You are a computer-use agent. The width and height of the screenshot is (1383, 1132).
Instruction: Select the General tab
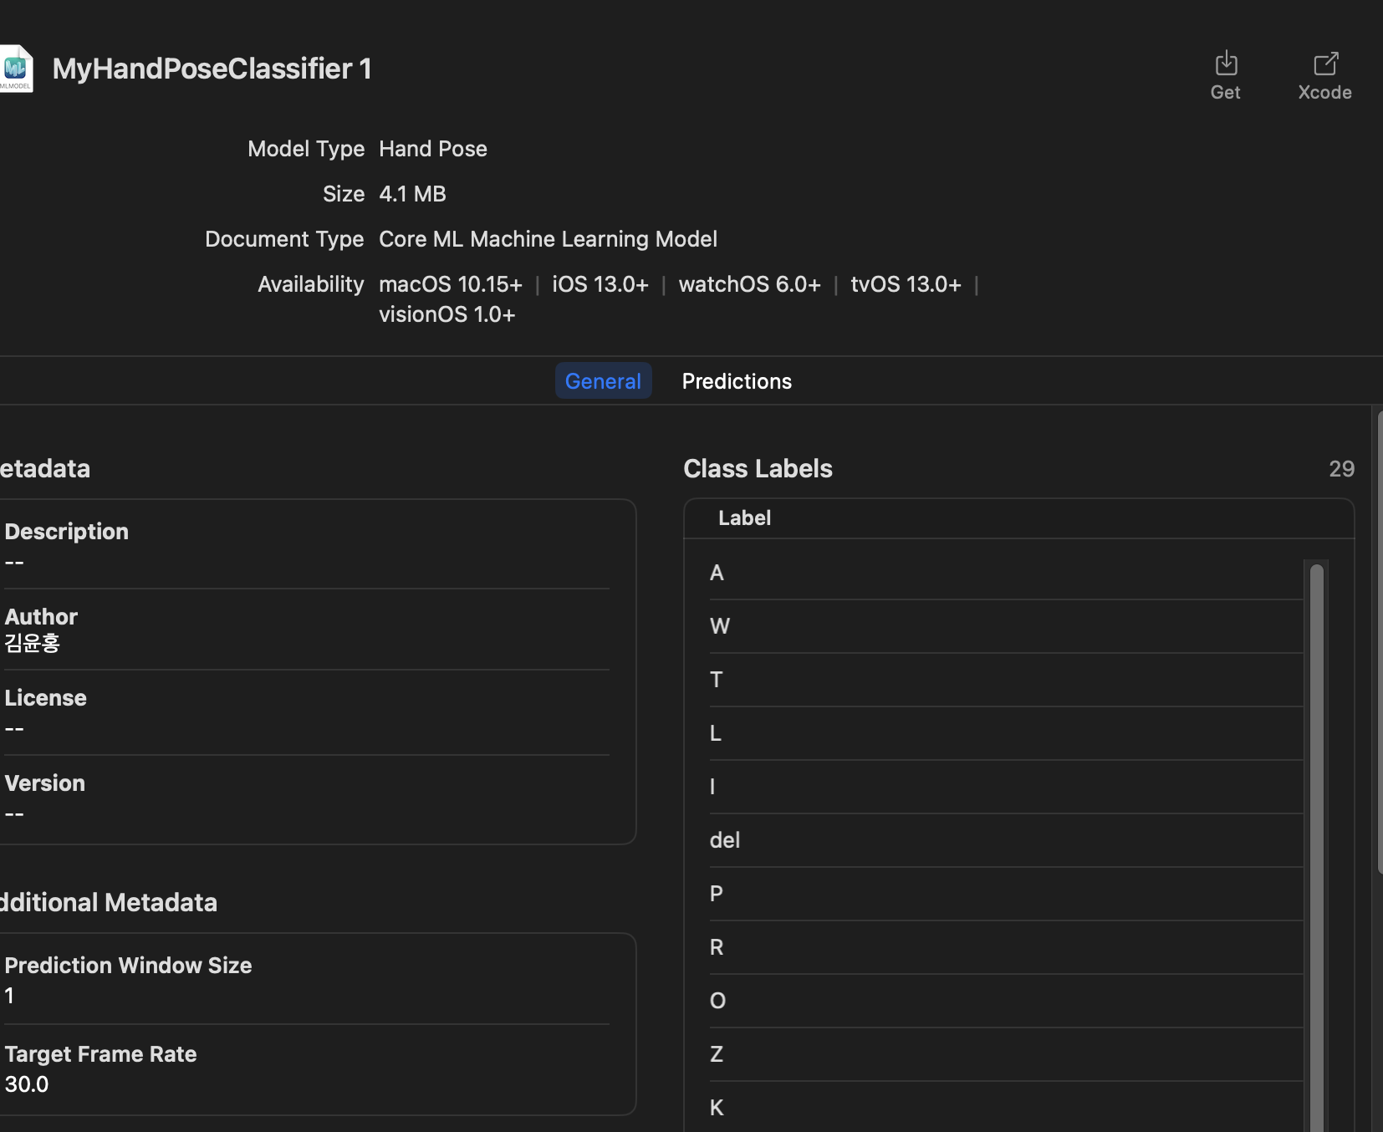tap(603, 381)
